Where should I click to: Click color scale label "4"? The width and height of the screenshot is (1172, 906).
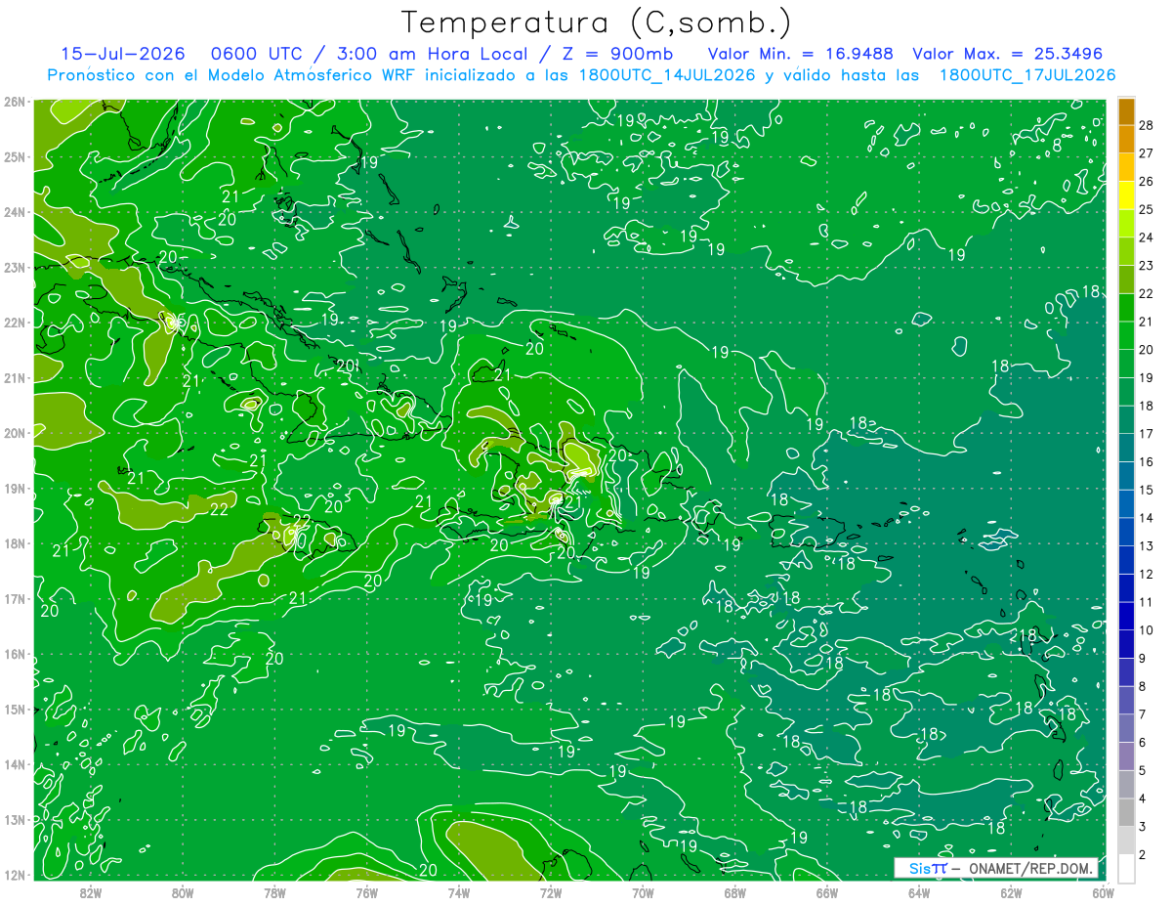[x=1143, y=798]
